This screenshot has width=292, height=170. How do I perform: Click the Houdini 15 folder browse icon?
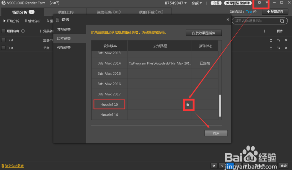pyautogui.click(x=188, y=105)
